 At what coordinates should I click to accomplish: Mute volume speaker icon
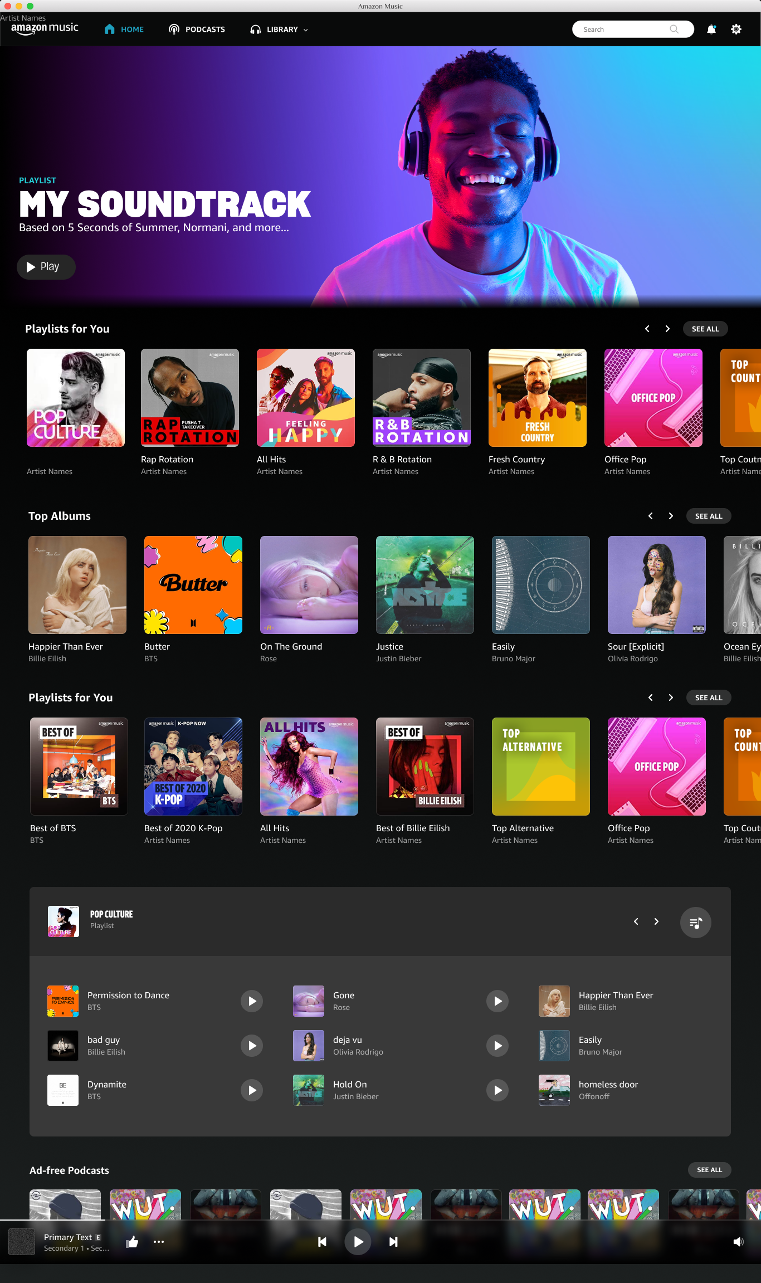click(738, 1242)
